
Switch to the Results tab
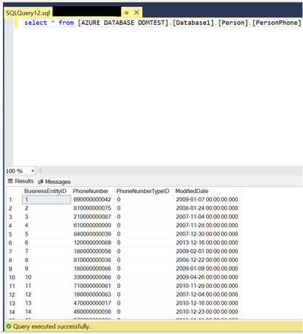(x=20, y=181)
